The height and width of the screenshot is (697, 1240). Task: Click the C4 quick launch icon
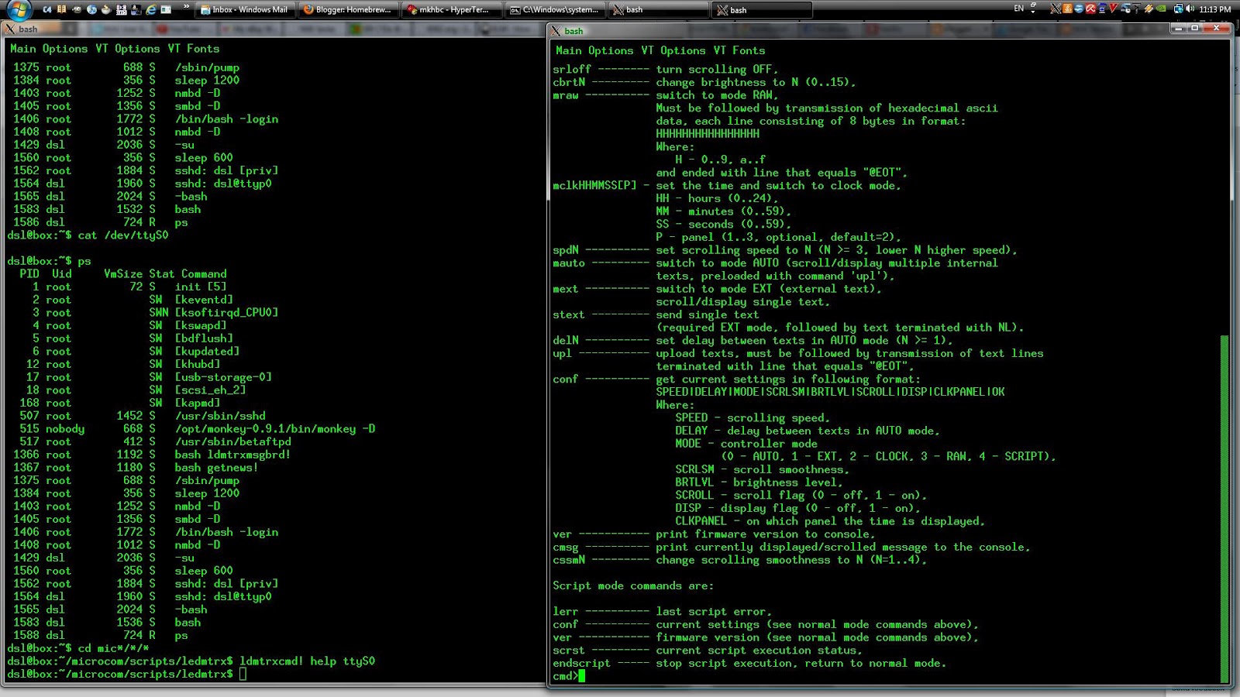(x=48, y=10)
